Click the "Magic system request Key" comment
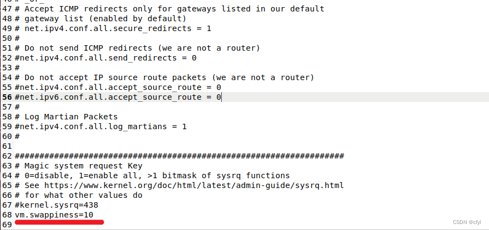This screenshot has width=489, height=230. pos(79,166)
